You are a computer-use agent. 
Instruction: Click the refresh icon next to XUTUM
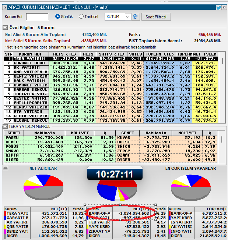[135, 17]
